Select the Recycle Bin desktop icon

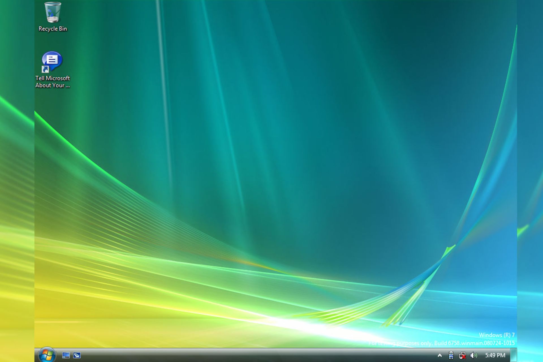53,12
